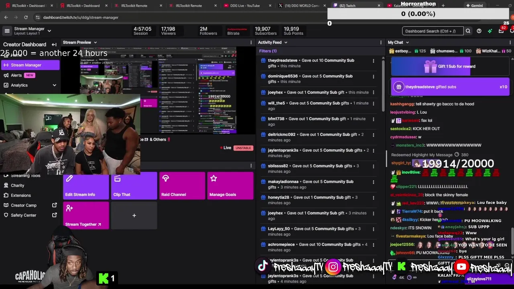The width and height of the screenshot is (514, 289).
Task: Click Raid Channel quick action
Action: [182, 186]
